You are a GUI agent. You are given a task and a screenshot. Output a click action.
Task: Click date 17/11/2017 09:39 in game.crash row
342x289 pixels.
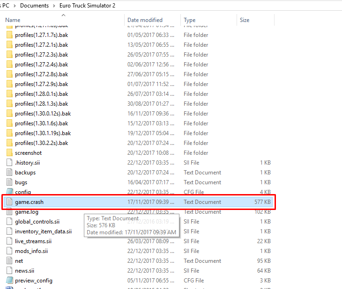[151, 202]
